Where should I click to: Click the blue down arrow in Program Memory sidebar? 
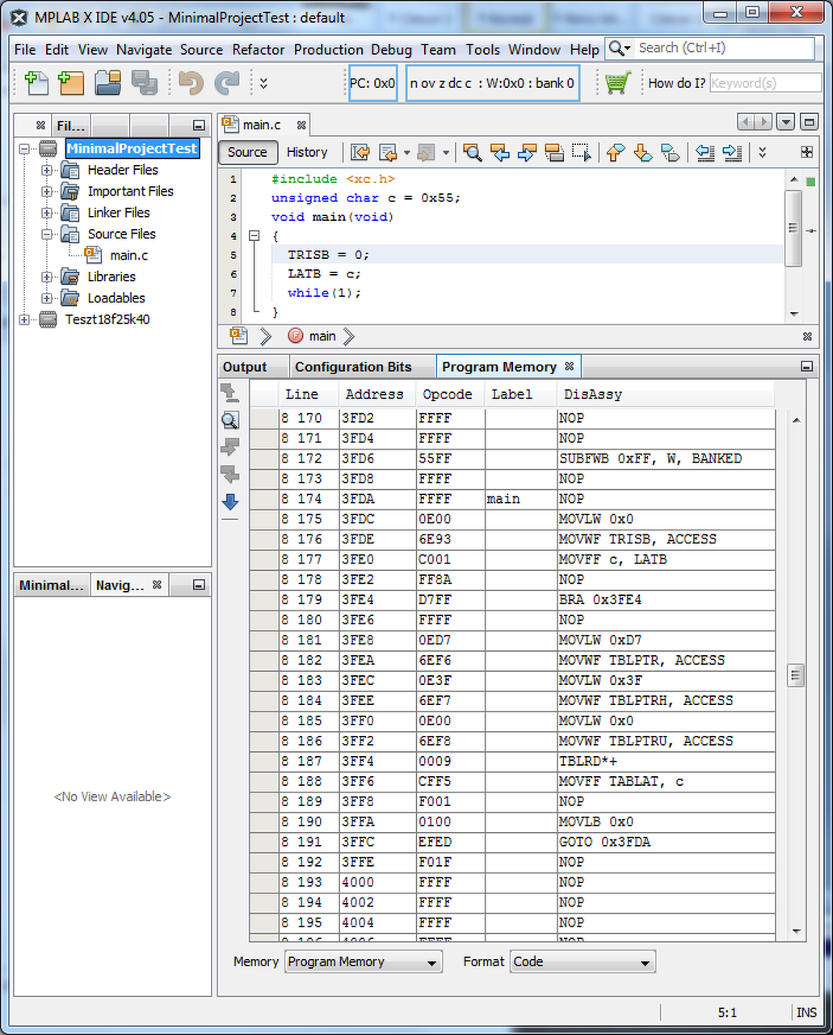coord(230,502)
